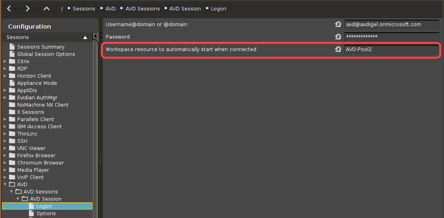Image resolution: width=444 pixels, height=218 pixels.
Task: Select the Appliance Mode tree entry
Action: [x=37, y=83]
